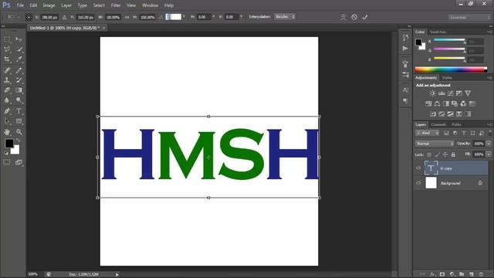Toggle lock position icon
This screenshot has width=494, height=278.
click(x=445, y=154)
